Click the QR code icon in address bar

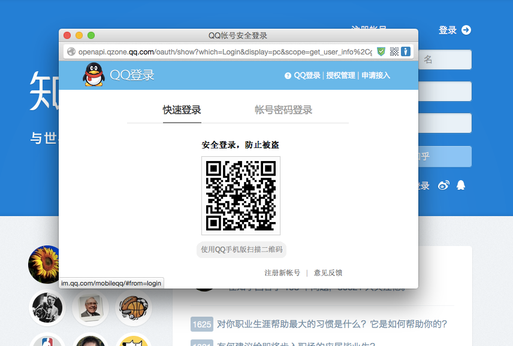pos(394,51)
